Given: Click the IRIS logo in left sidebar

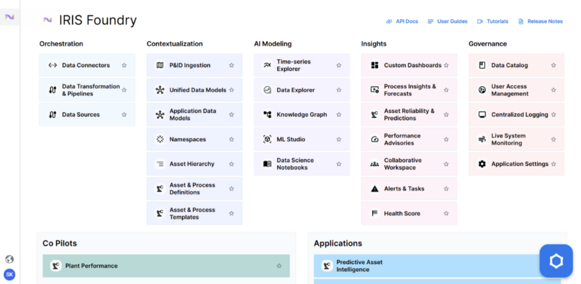Looking at the screenshot, I should click(10, 16).
